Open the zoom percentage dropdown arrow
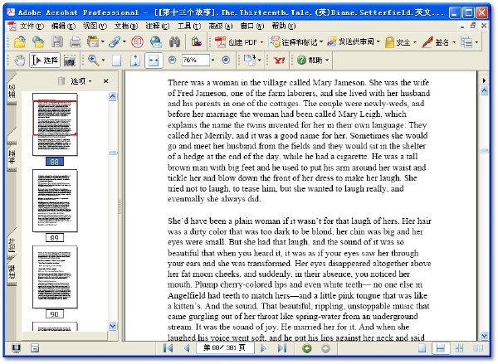Screen dimensions: 498x364 212,60
